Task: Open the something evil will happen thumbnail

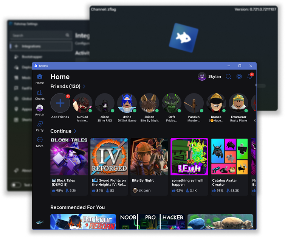Action: coord(189,157)
